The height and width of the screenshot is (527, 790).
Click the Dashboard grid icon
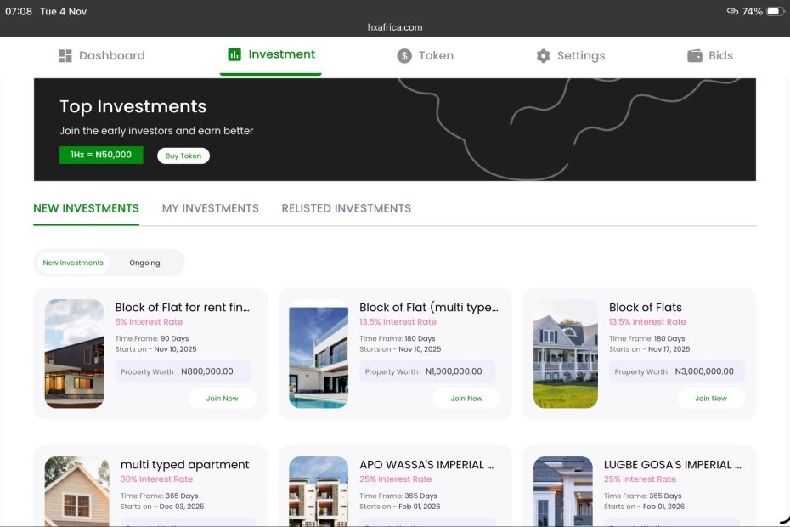click(65, 56)
